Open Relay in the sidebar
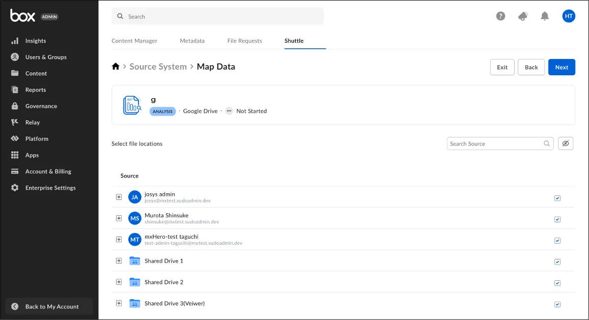This screenshot has height=320, width=589. click(x=33, y=122)
